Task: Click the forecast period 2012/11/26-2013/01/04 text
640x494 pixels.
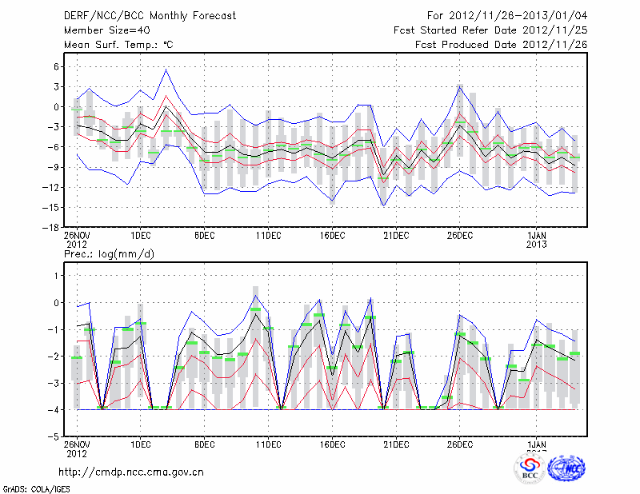Action: pyautogui.click(x=507, y=15)
